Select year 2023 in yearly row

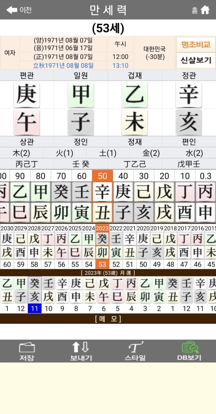pos(102,246)
